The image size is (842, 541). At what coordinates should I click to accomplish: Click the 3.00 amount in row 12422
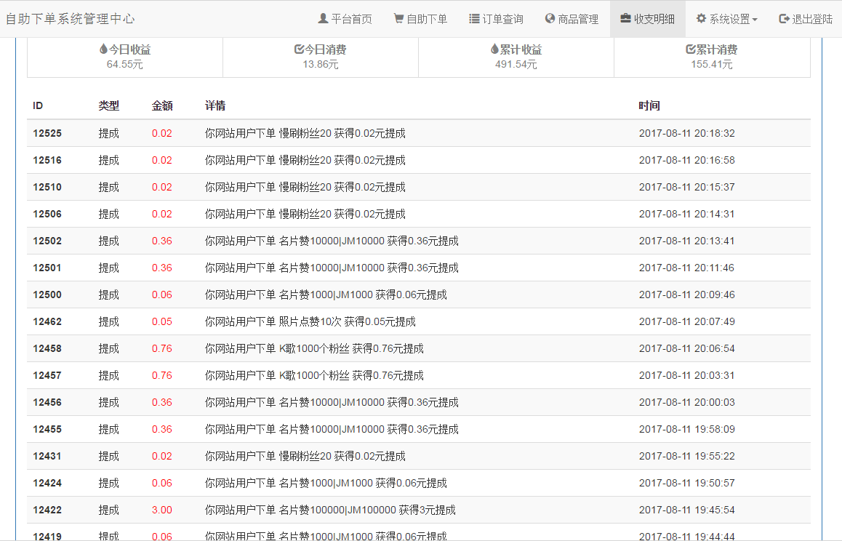[x=161, y=510]
